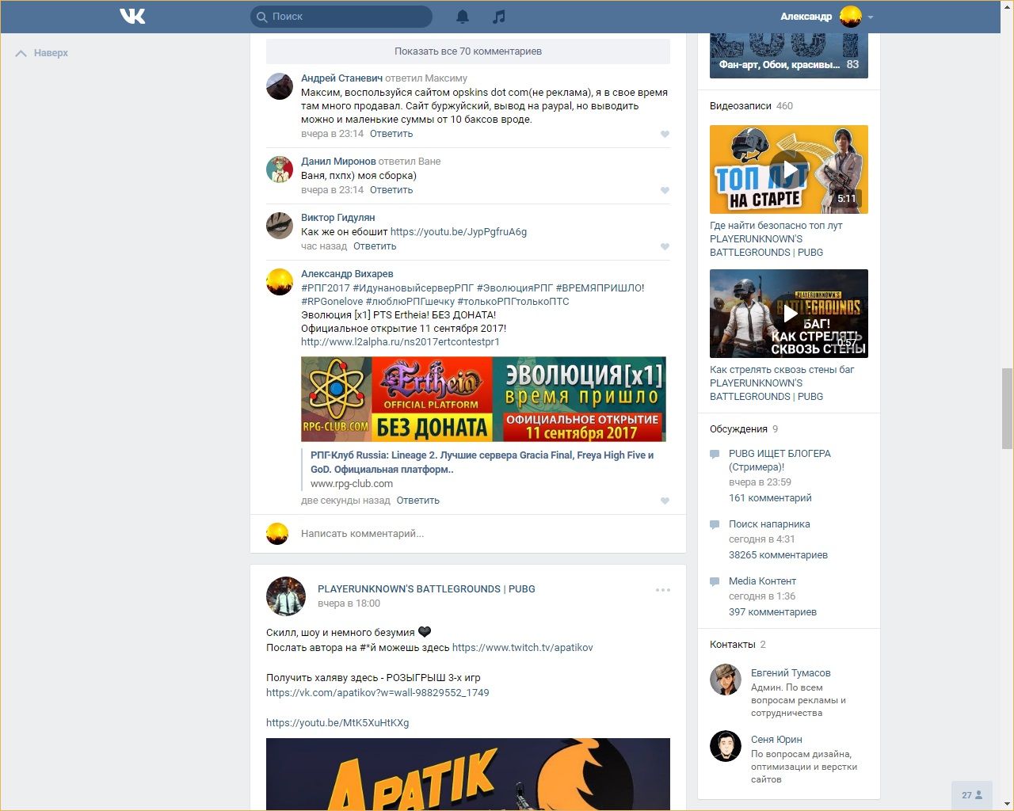Open the PLAYERUNKNOWN'S BATTLEGROUNDS group avatar on the post
Screen dimensions: 1014x811
pyautogui.click(x=286, y=596)
